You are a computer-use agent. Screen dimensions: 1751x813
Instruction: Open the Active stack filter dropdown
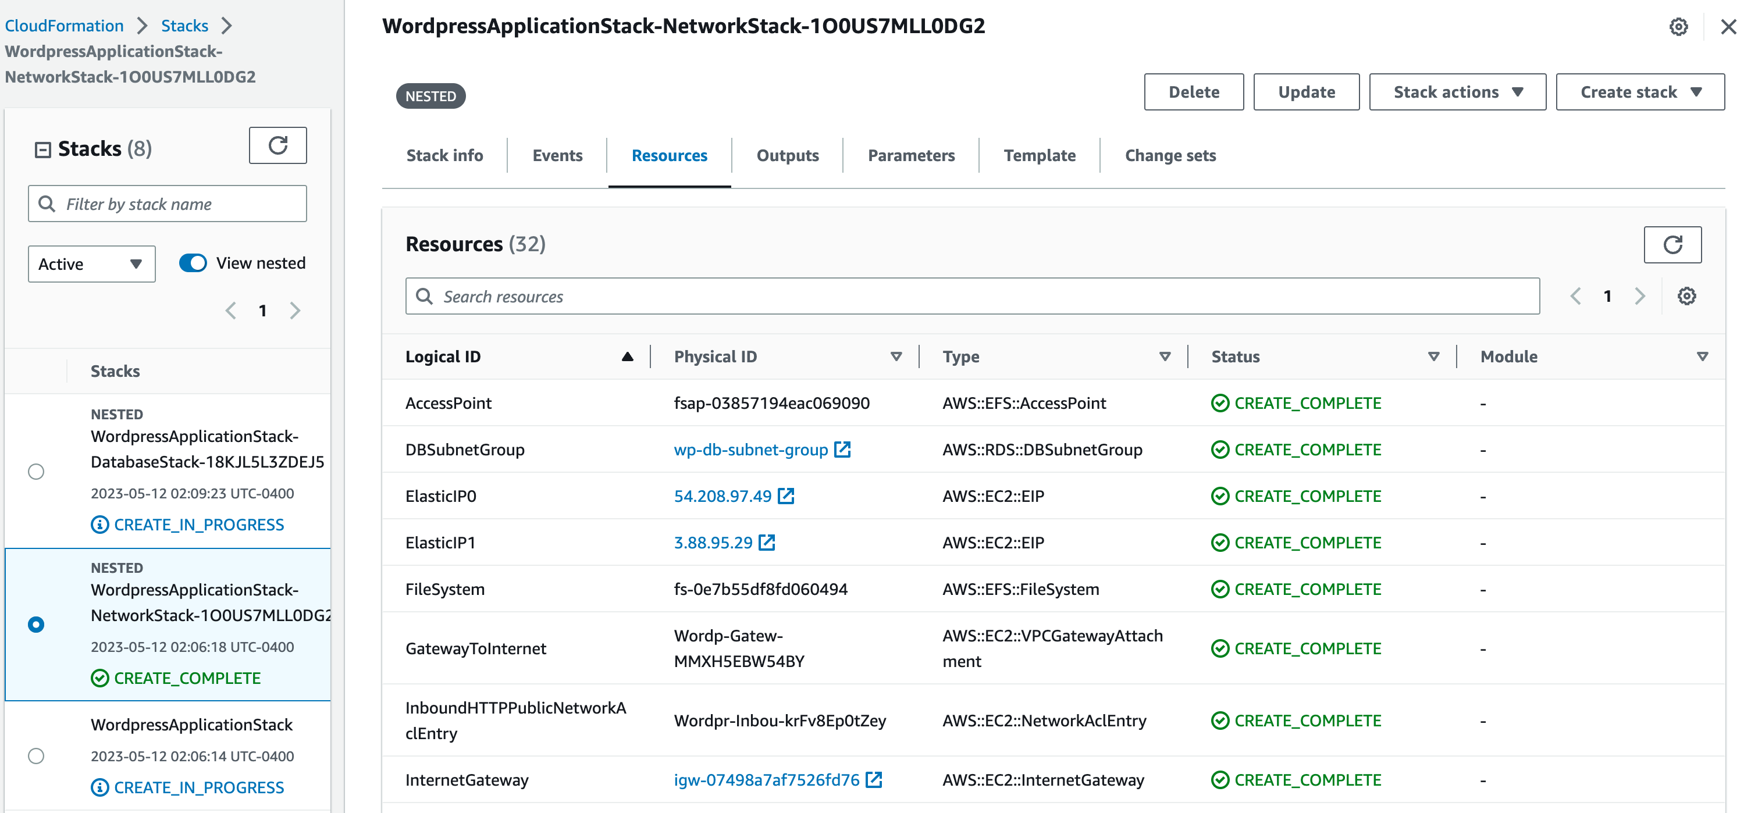[x=92, y=264]
